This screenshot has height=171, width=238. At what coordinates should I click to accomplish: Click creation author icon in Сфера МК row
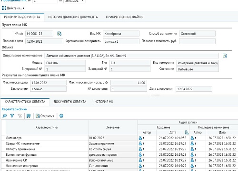pos(140,143)
